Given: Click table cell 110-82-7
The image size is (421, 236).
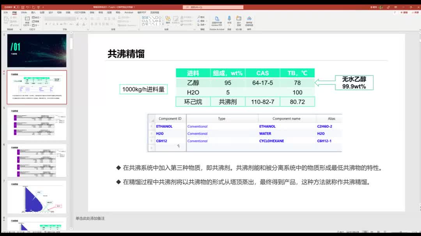Looking at the screenshot, I should point(262,102).
